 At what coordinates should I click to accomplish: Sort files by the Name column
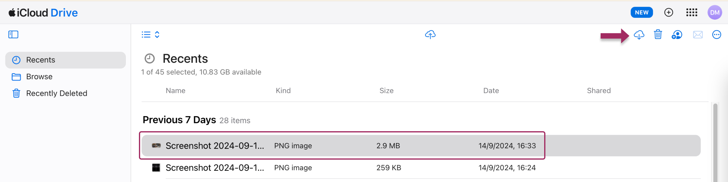(x=175, y=91)
